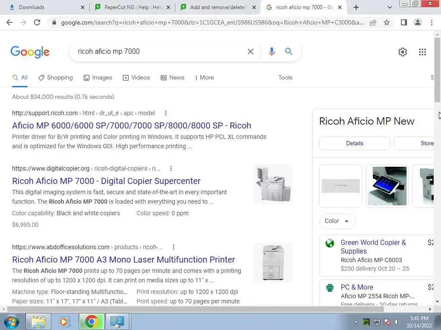This screenshot has width=441, height=330.
Task: Open Windows Media Player from taskbar
Action: [x=65, y=321]
